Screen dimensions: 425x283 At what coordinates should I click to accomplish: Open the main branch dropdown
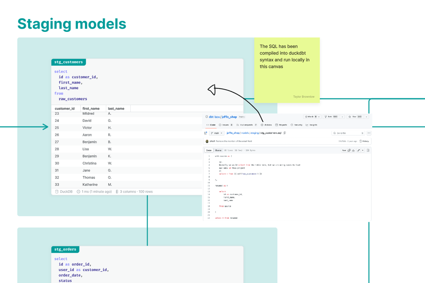click(x=217, y=133)
